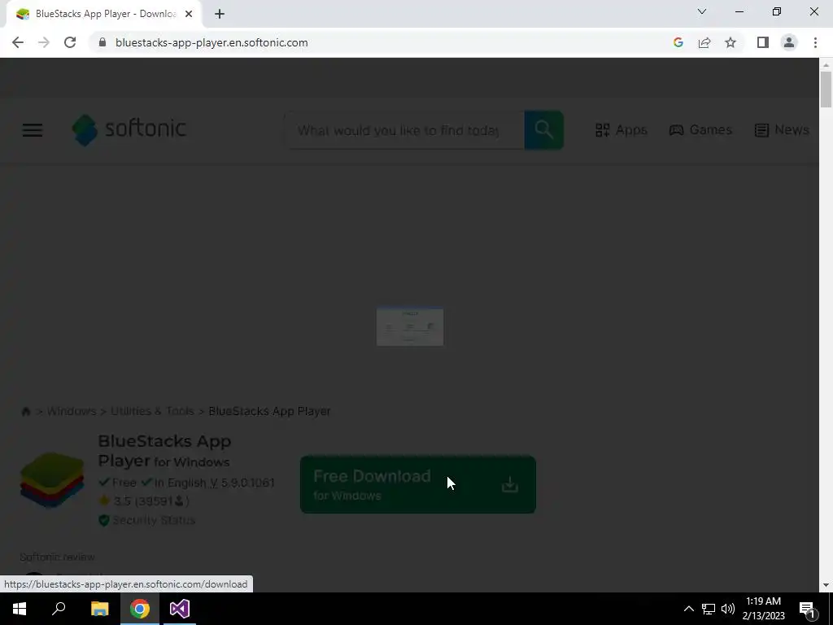Show hidden system tray icons
Image resolution: width=833 pixels, height=625 pixels.
[x=688, y=609]
